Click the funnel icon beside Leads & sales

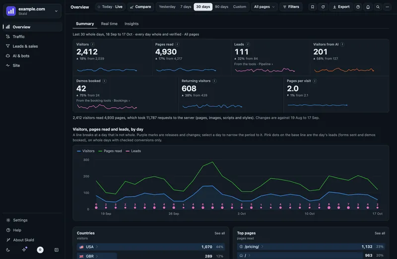(x=8, y=46)
